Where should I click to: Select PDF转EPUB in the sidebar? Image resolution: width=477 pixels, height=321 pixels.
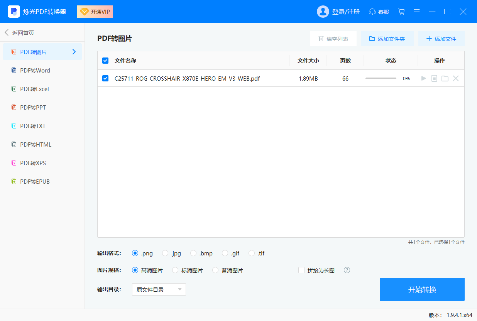[x=42, y=181]
